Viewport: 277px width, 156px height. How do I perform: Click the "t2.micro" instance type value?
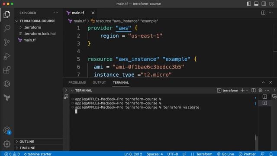tap(156, 75)
